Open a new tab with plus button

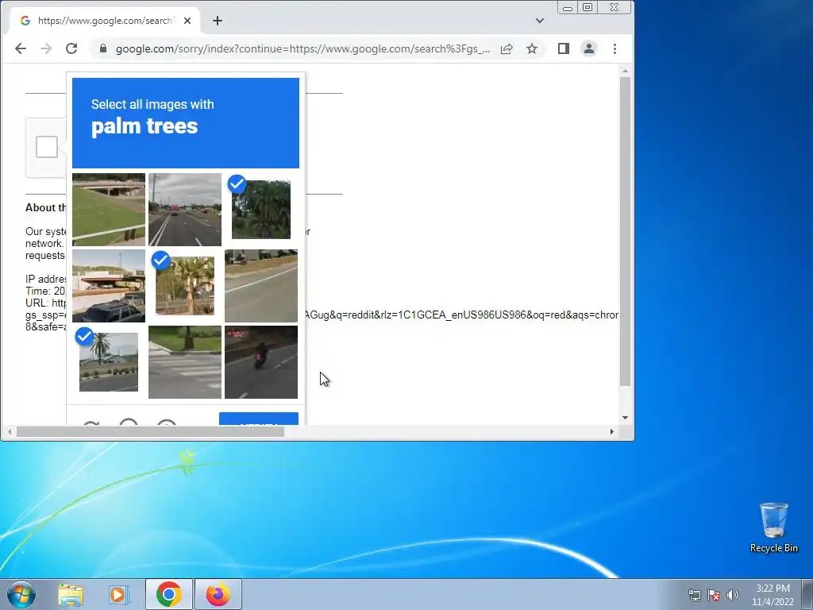(218, 21)
